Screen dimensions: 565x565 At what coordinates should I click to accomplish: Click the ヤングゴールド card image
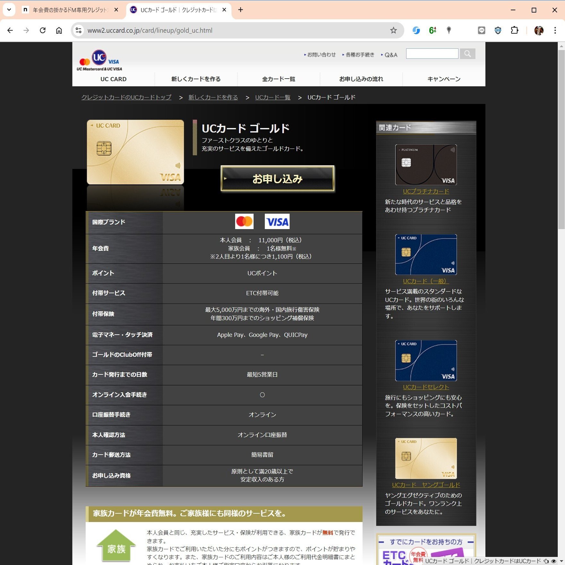(x=426, y=458)
